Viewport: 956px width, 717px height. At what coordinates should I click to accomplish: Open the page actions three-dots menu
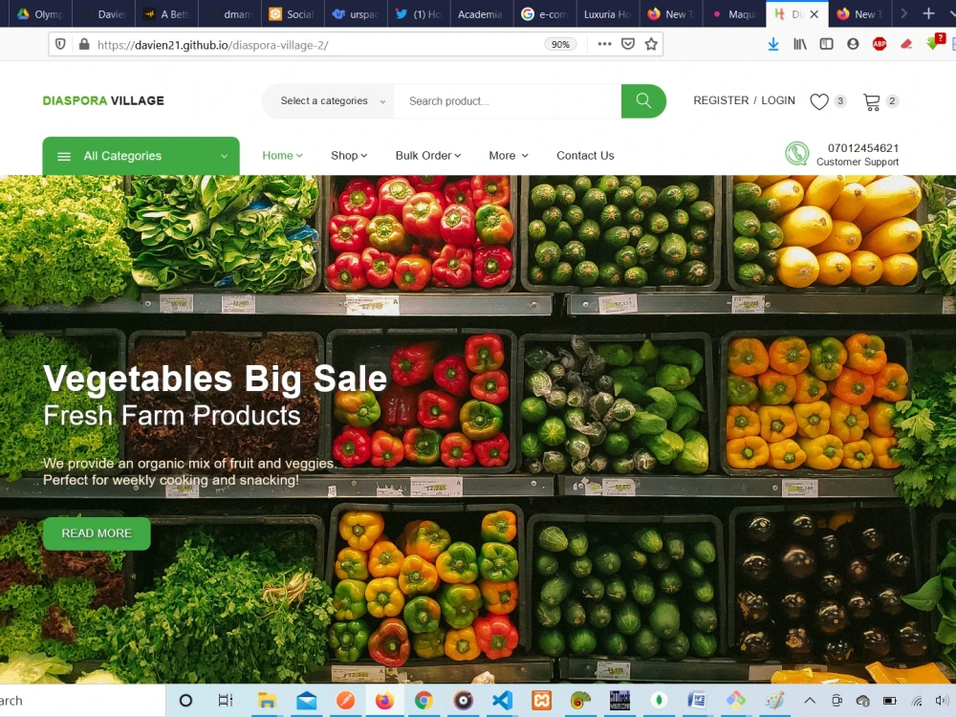point(604,44)
